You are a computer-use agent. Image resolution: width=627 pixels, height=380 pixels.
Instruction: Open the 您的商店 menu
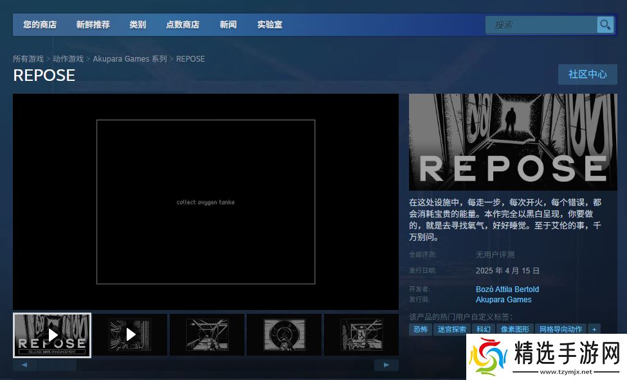(40, 25)
